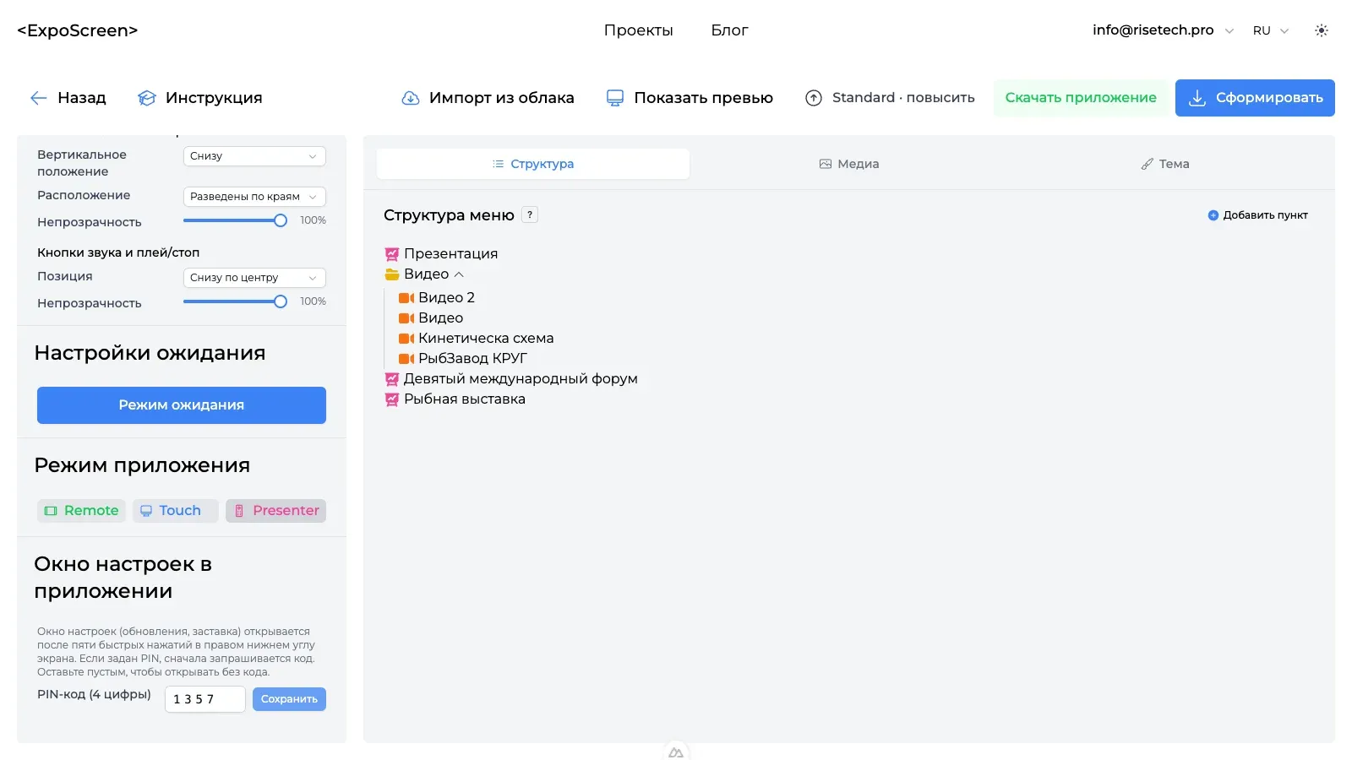Click the question mark help icon beside Структура меню

pos(530,214)
